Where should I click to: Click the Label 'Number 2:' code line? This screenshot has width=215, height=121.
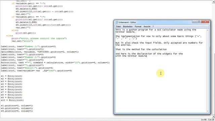[x=28, y=57]
